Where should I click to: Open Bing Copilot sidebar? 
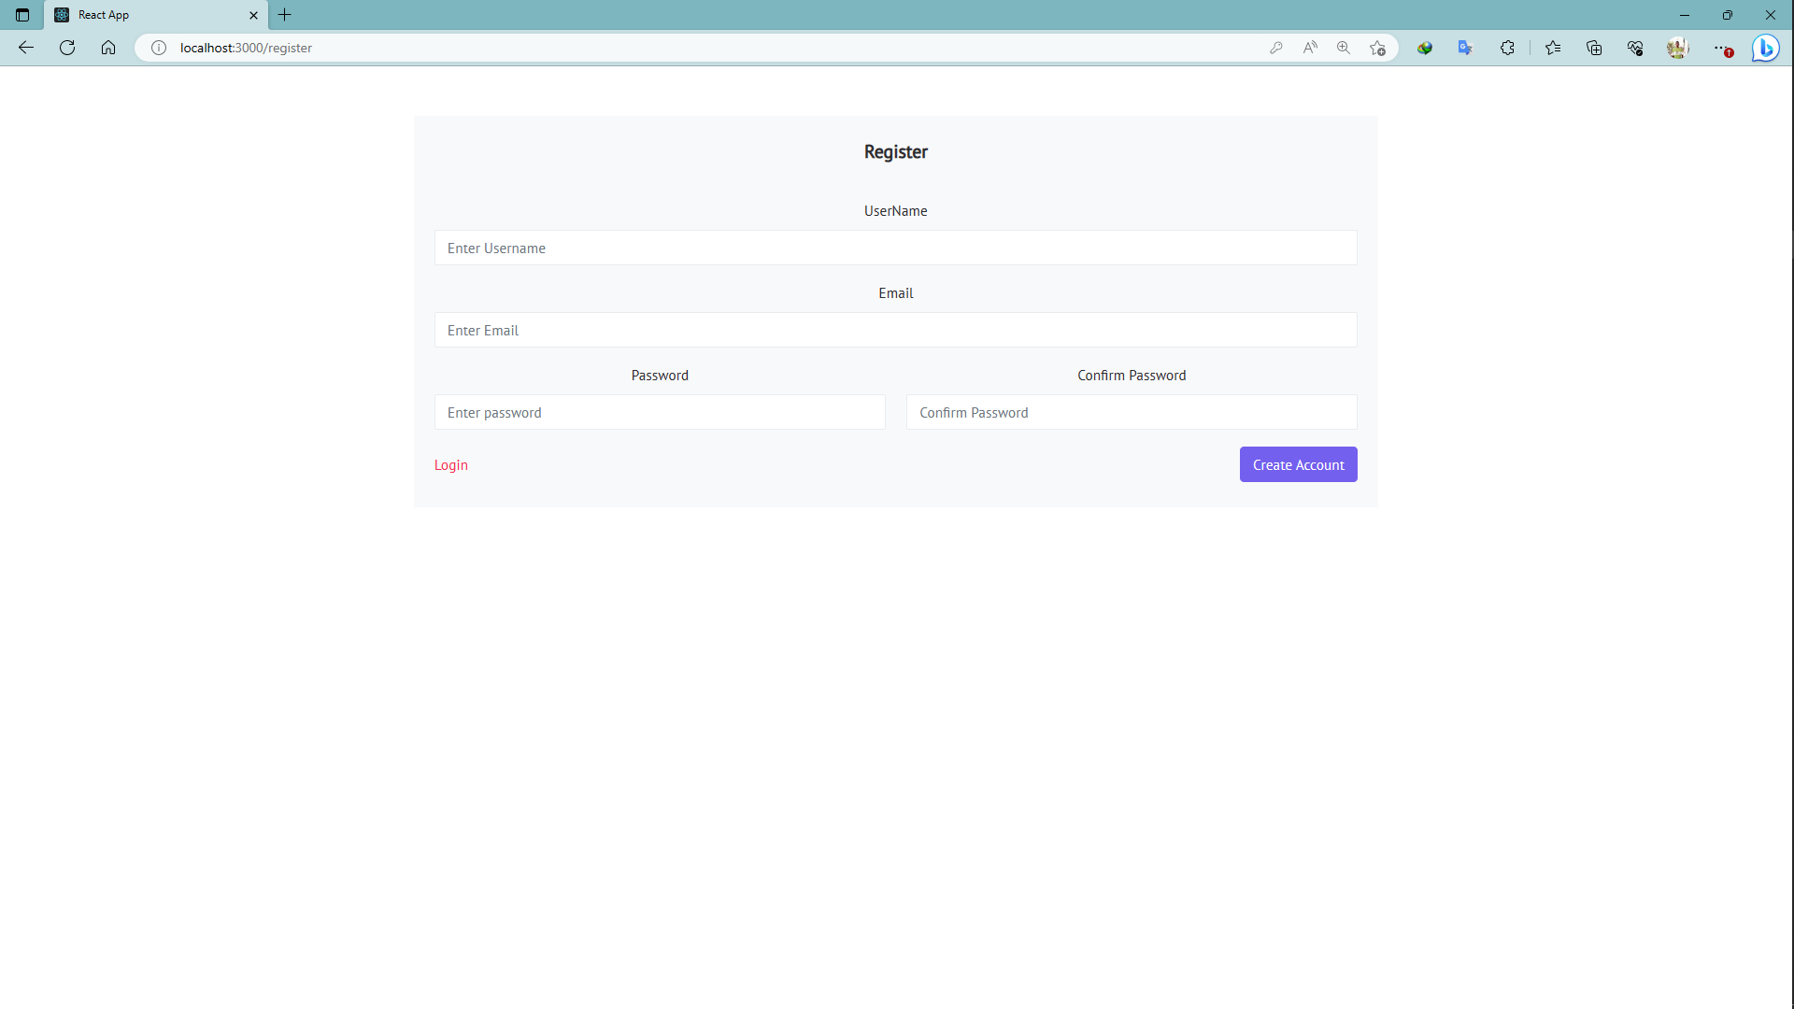[x=1765, y=48]
